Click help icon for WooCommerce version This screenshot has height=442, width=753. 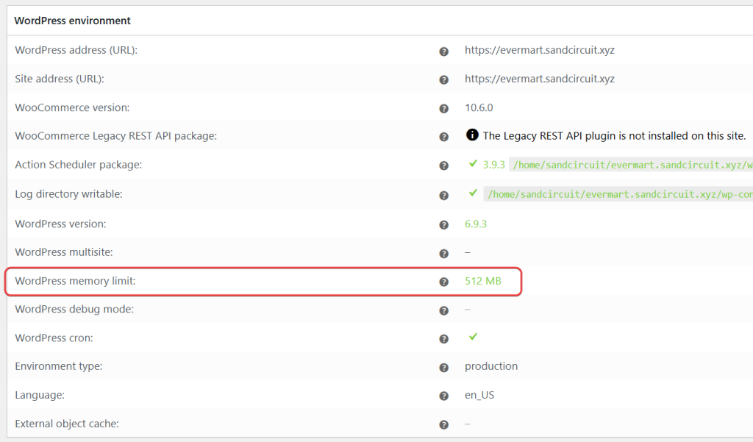[443, 109]
